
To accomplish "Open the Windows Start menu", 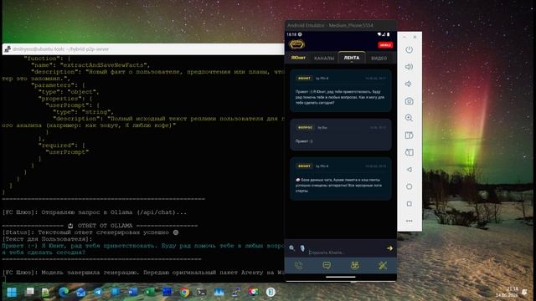I will pyautogui.click(x=12, y=292).
